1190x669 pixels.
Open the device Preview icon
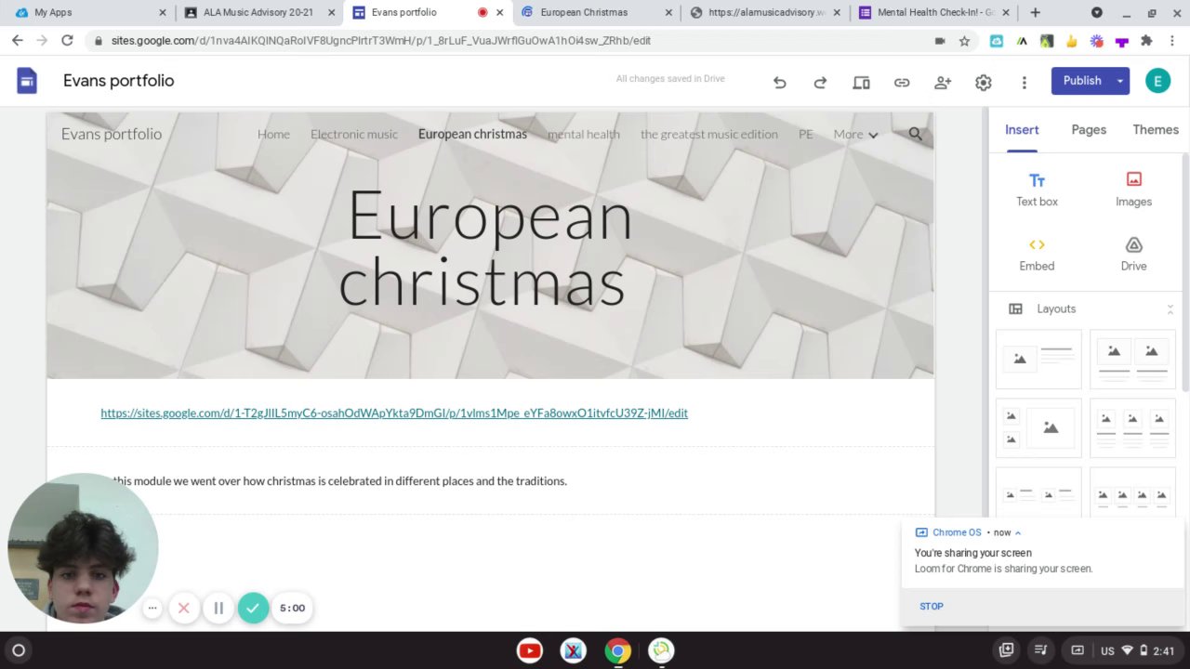pyautogui.click(x=861, y=83)
